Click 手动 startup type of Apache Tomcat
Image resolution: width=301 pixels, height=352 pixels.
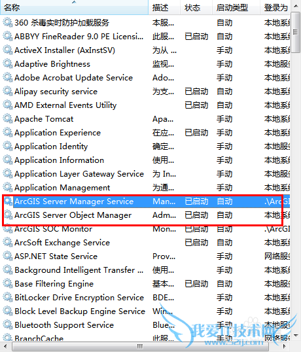click(224, 119)
